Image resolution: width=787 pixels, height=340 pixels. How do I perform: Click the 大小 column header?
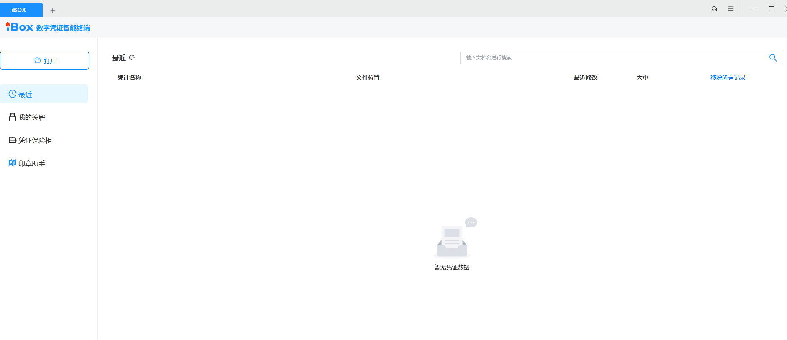tap(642, 77)
